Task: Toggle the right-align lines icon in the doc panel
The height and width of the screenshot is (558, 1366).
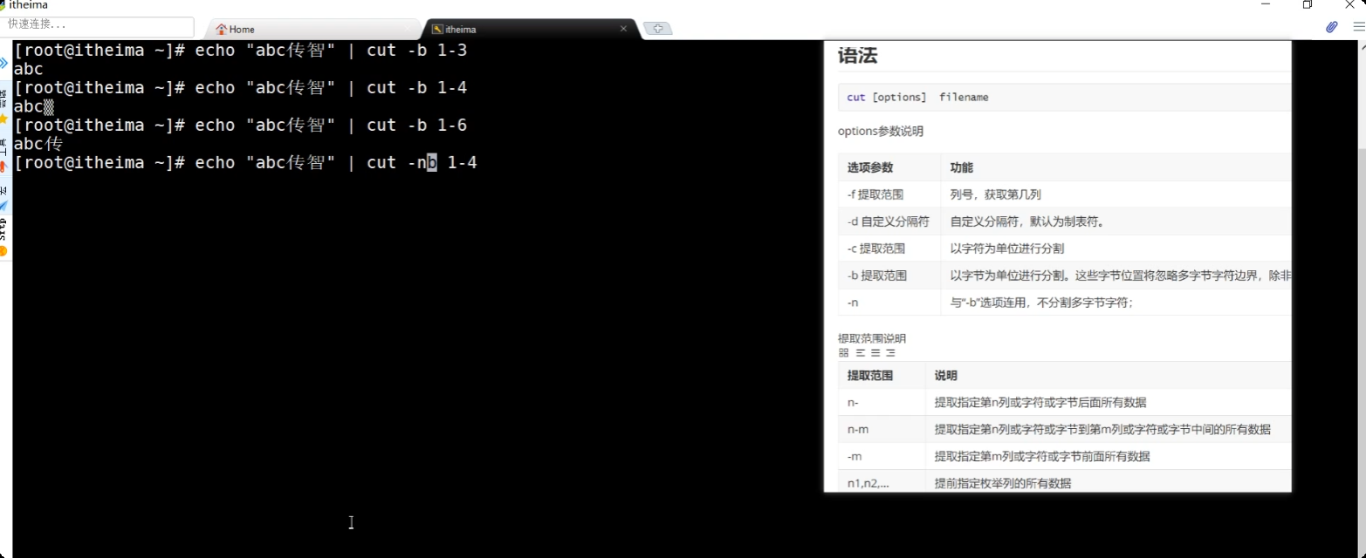Action: [x=890, y=352]
